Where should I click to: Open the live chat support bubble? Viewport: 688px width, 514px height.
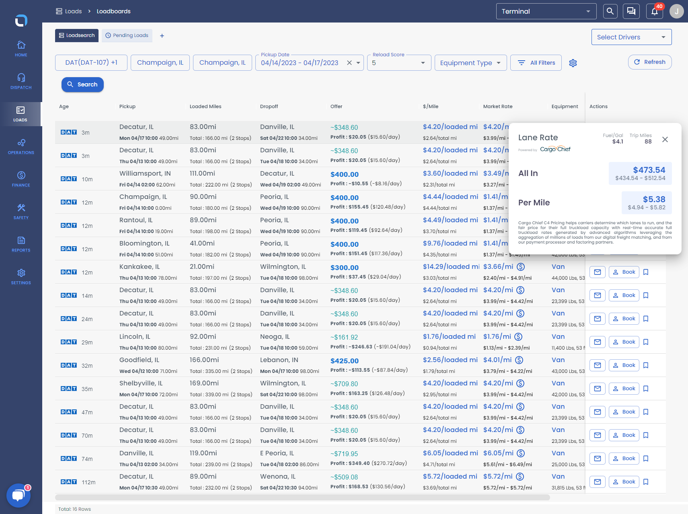coord(18,496)
